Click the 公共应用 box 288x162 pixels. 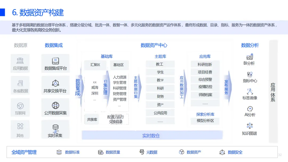(x=160, y=113)
